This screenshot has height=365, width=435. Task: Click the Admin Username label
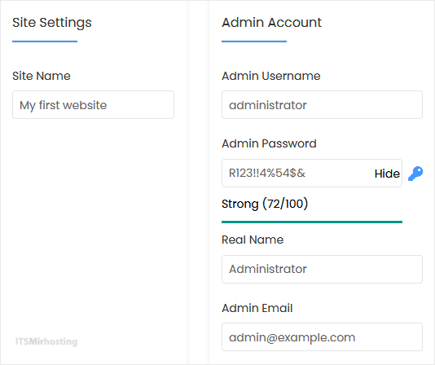[271, 76]
